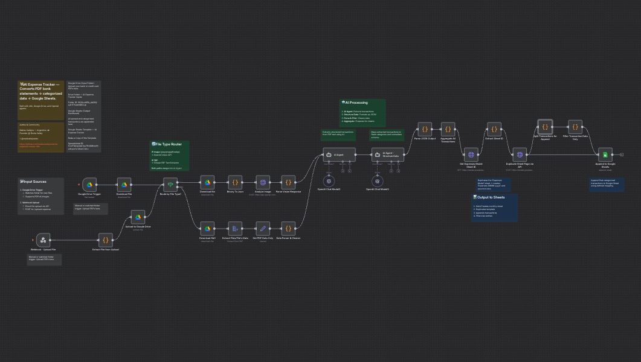The image size is (641, 362).
Task: Open the Filter Transaction Data Only node
Action: 575,127
